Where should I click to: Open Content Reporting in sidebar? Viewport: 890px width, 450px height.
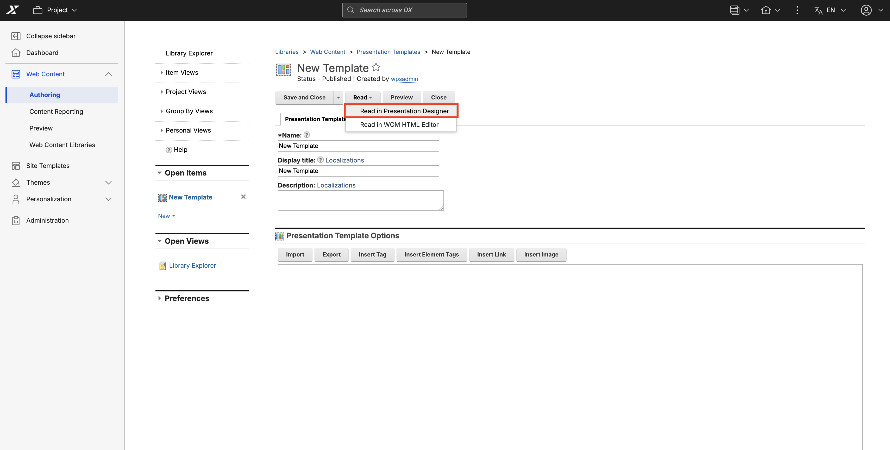click(x=56, y=111)
